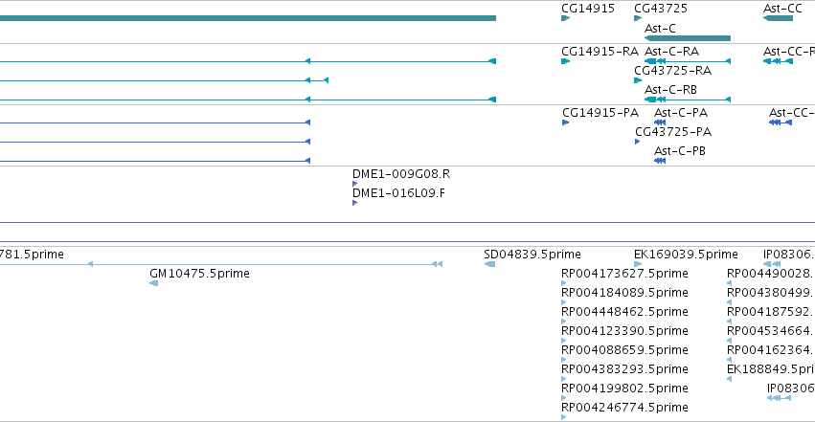Screen dimensions: 815x422
Task: Select the CG43725-RA transcript label
Action: (672, 71)
